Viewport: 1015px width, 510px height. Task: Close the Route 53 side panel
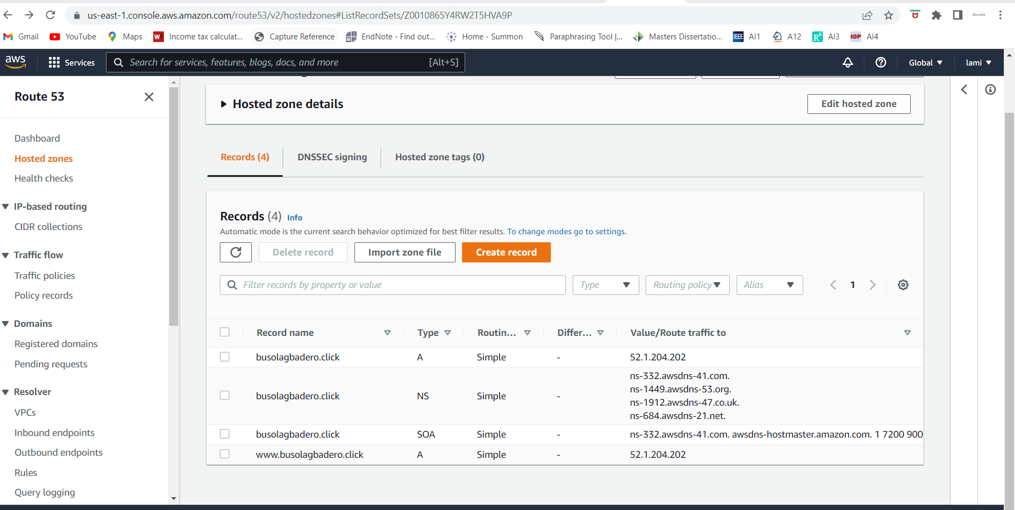click(x=149, y=97)
